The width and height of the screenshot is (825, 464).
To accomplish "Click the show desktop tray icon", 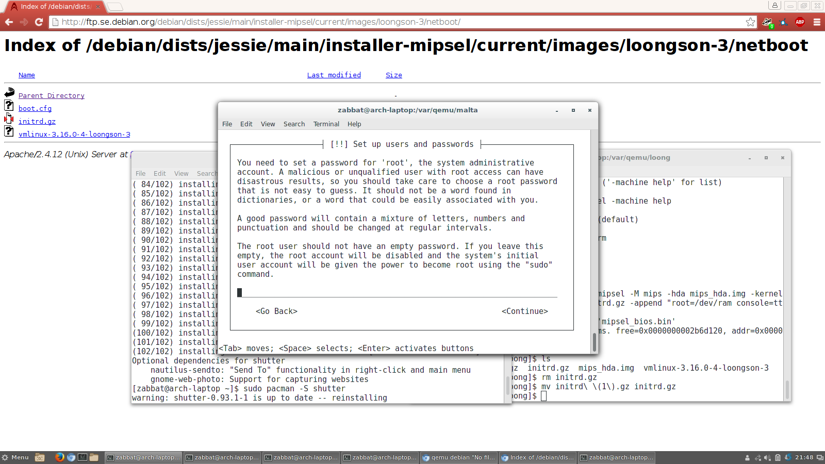I will click(x=820, y=457).
